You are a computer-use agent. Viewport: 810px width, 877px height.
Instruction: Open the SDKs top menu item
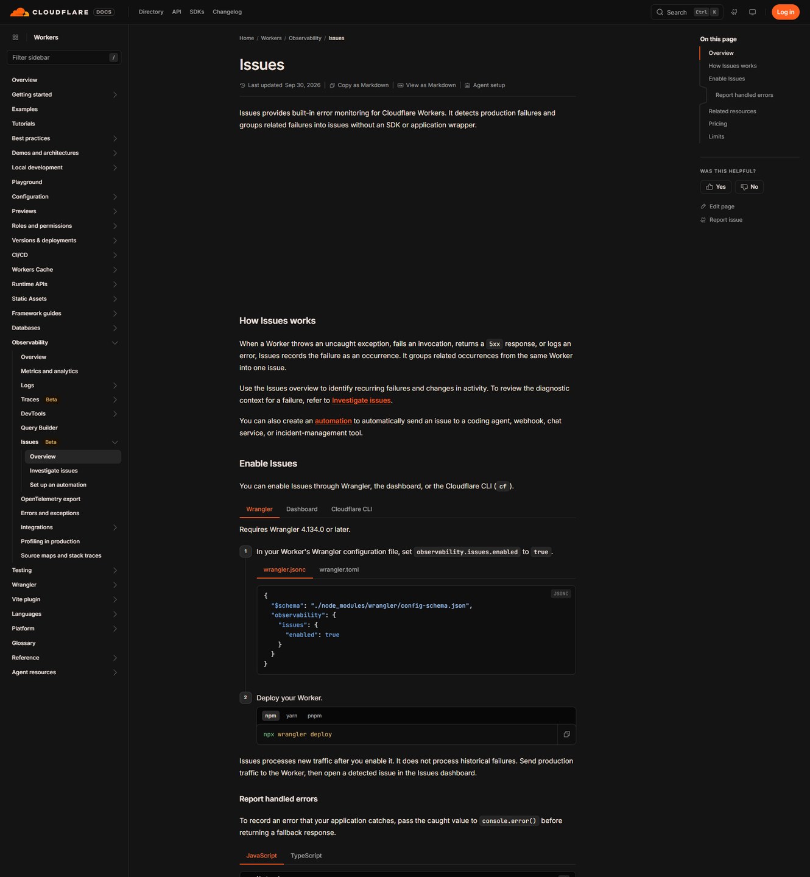point(197,12)
